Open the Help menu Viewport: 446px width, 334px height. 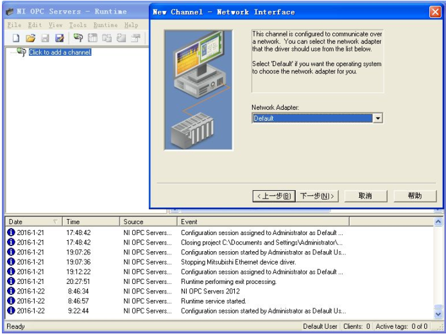coord(131,25)
